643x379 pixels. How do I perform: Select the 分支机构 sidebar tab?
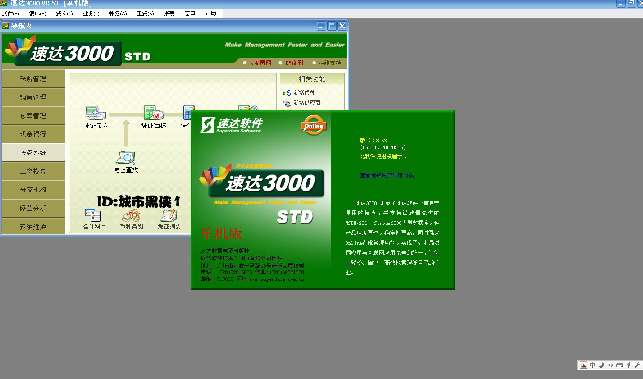pyautogui.click(x=33, y=189)
